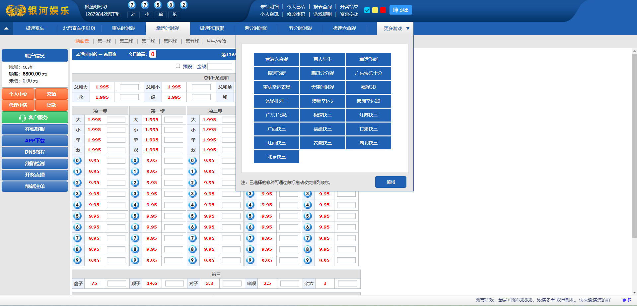This screenshot has height=306, width=637.
Task: Collapse the header using the up arrow
Action: pos(6,28)
